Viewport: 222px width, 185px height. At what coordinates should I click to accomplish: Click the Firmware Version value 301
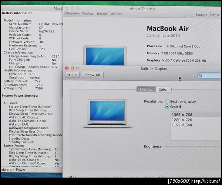[x=42, y=42]
